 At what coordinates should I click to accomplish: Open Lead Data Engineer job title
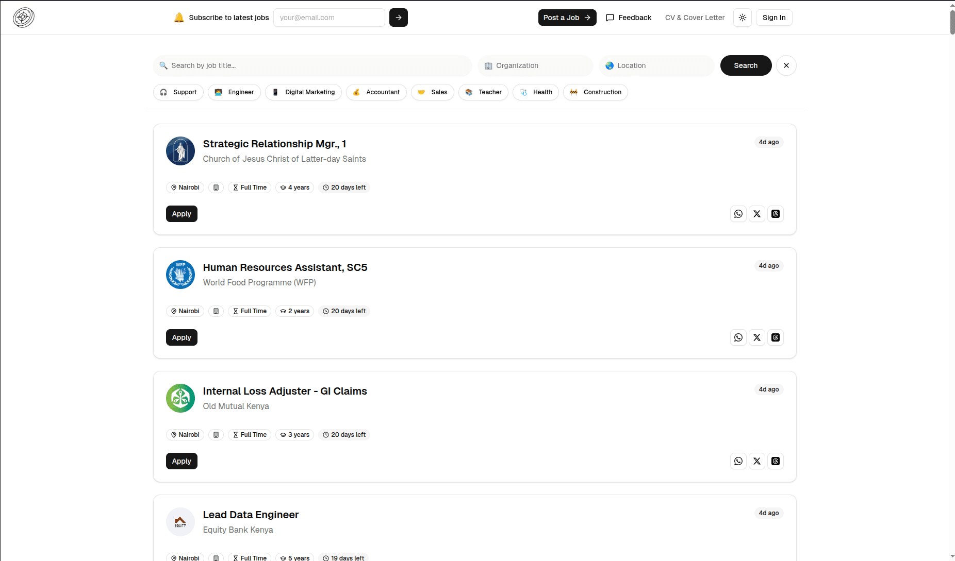(x=251, y=515)
